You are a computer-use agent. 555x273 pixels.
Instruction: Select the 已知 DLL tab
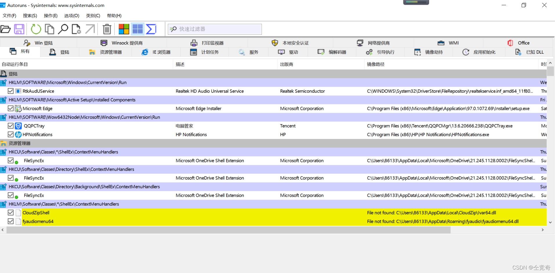529,52
